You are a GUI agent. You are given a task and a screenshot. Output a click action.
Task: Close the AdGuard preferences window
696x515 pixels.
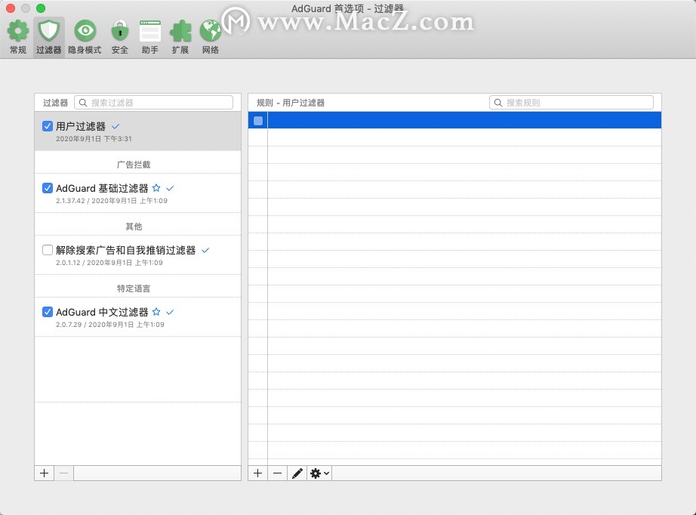point(11,8)
